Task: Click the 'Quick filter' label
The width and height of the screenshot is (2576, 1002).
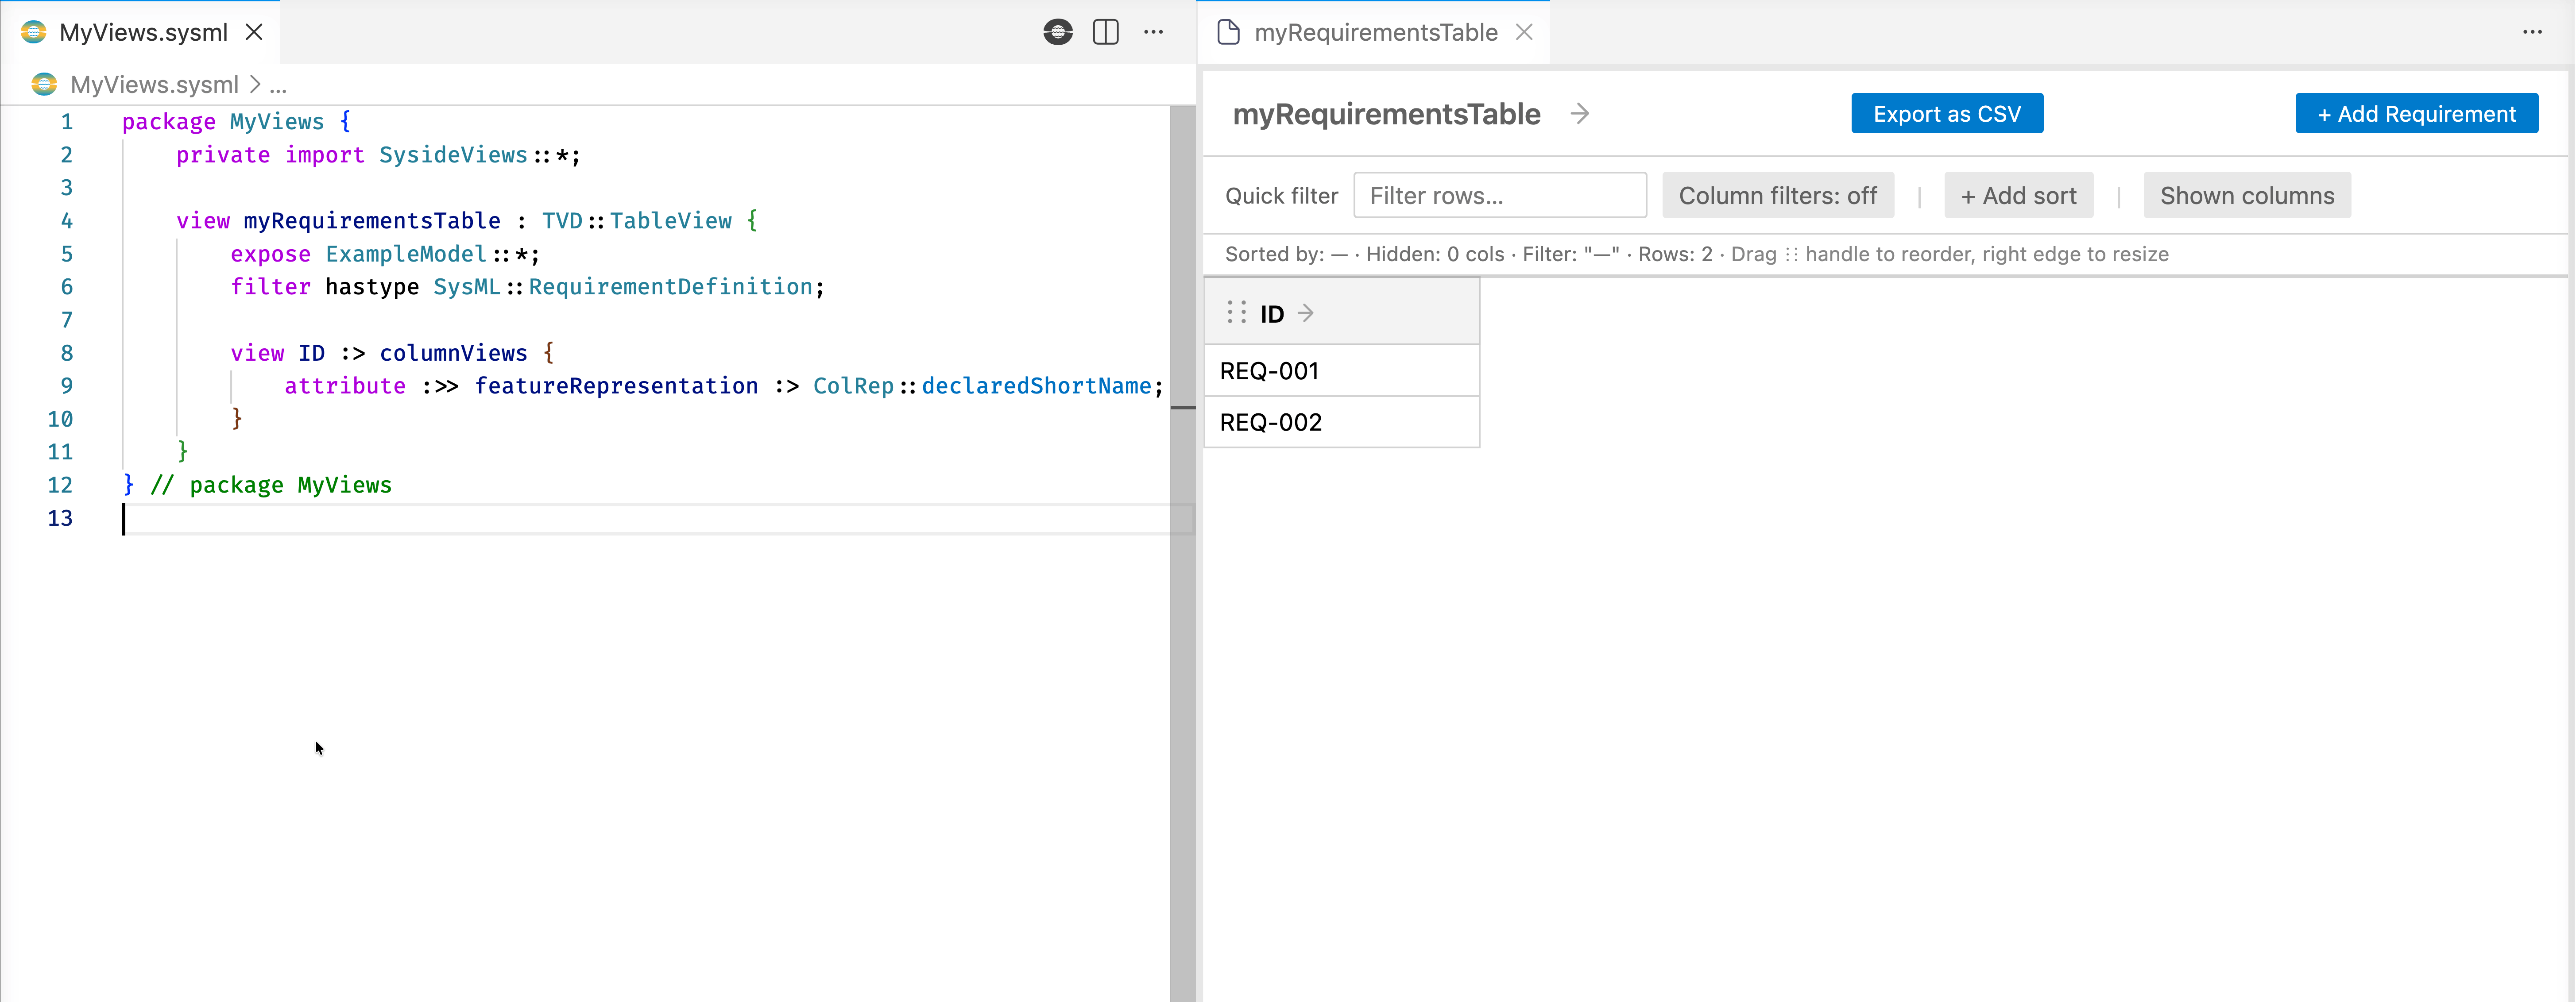Action: [x=1281, y=196]
